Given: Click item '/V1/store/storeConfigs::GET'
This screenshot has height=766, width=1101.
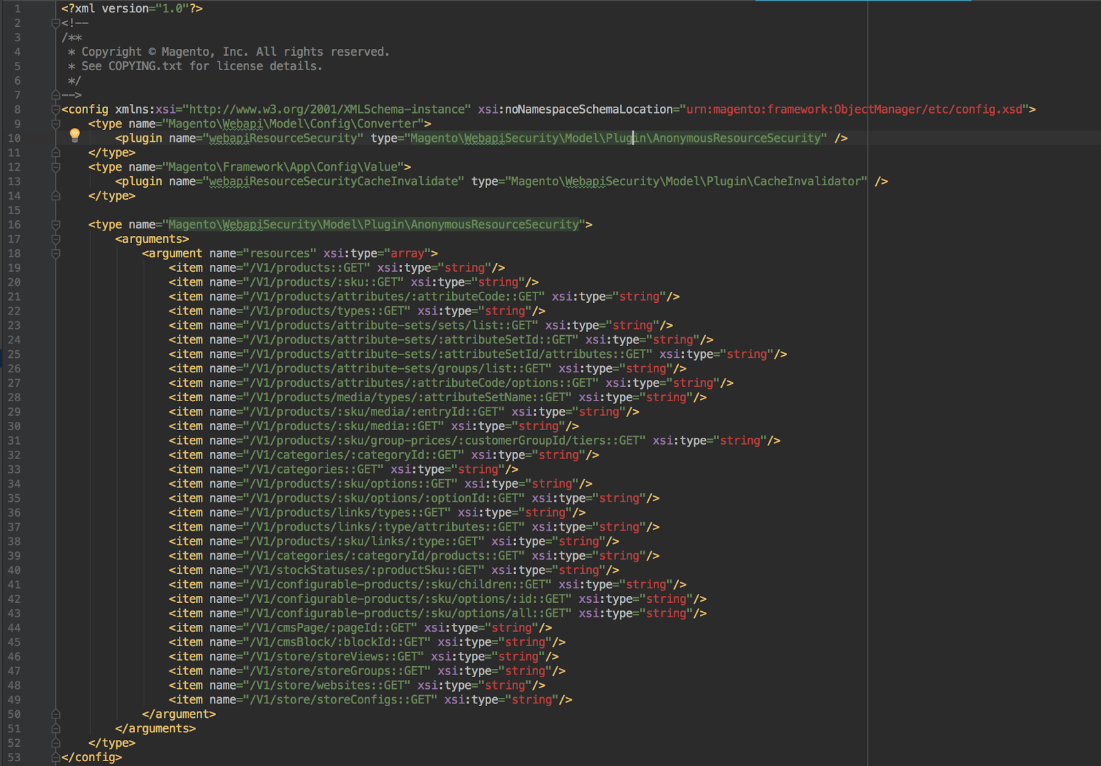Looking at the screenshot, I should pyautogui.click(x=341, y=701).
